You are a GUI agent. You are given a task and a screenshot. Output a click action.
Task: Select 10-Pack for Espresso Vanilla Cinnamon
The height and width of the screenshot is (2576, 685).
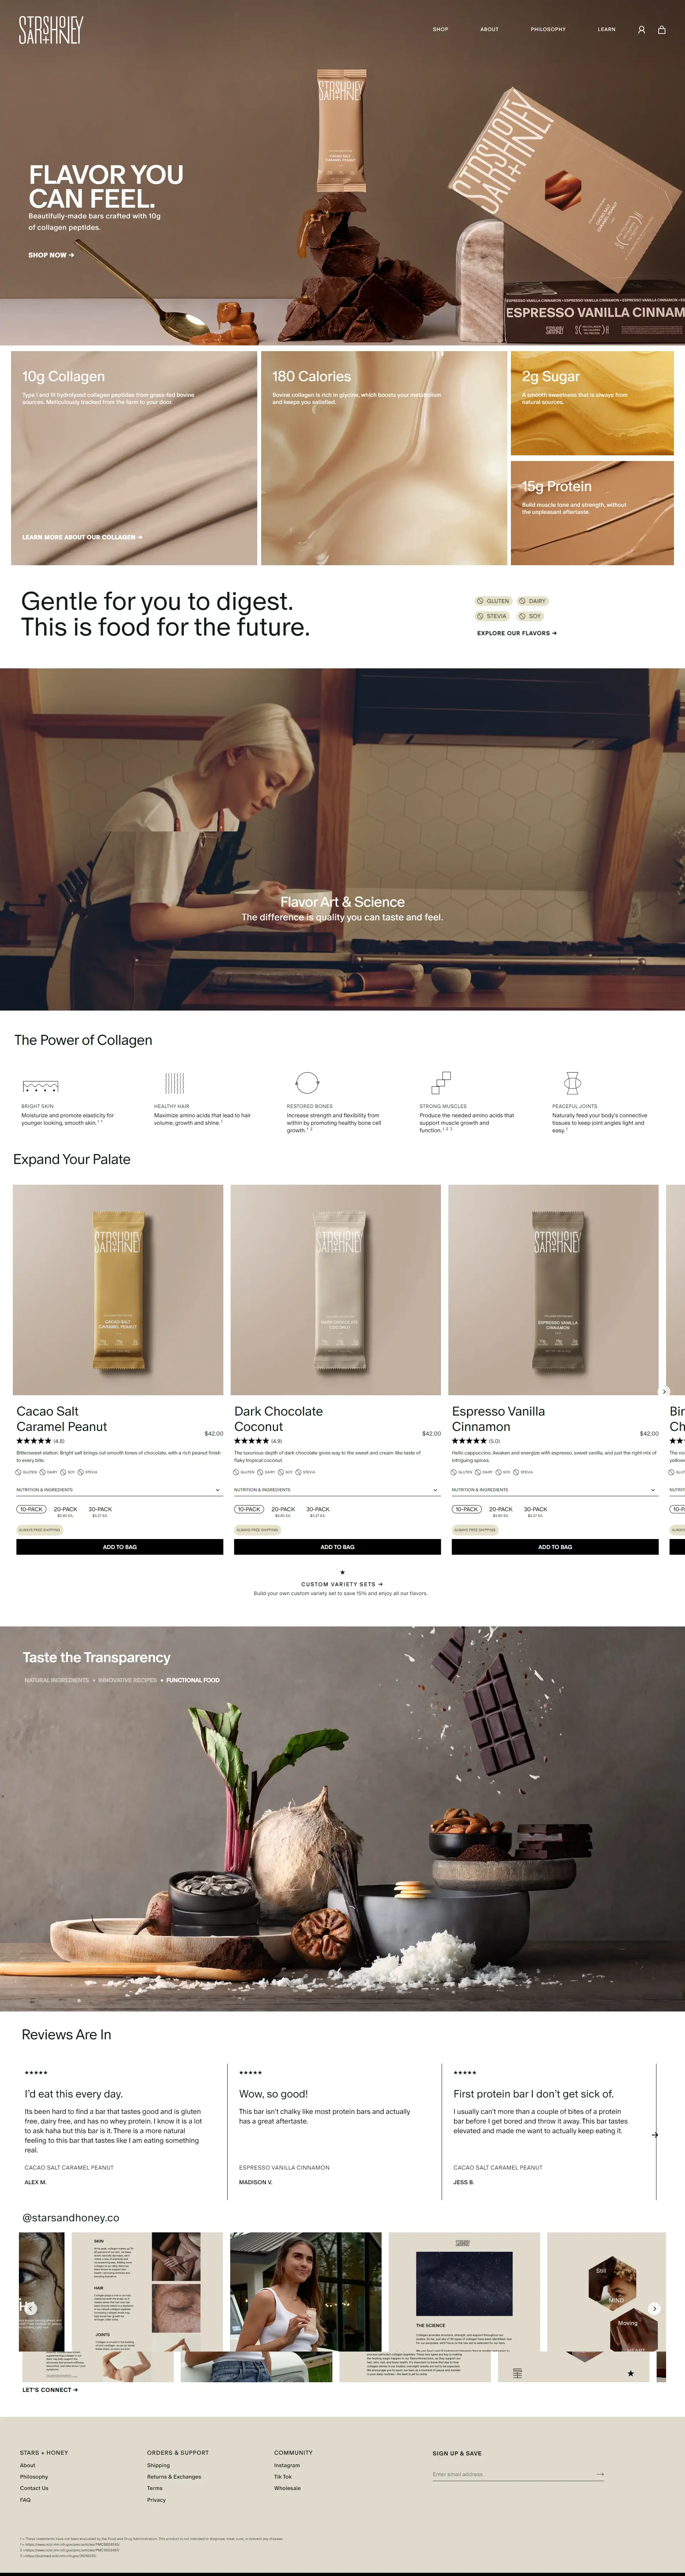(x=466, y=1509)
